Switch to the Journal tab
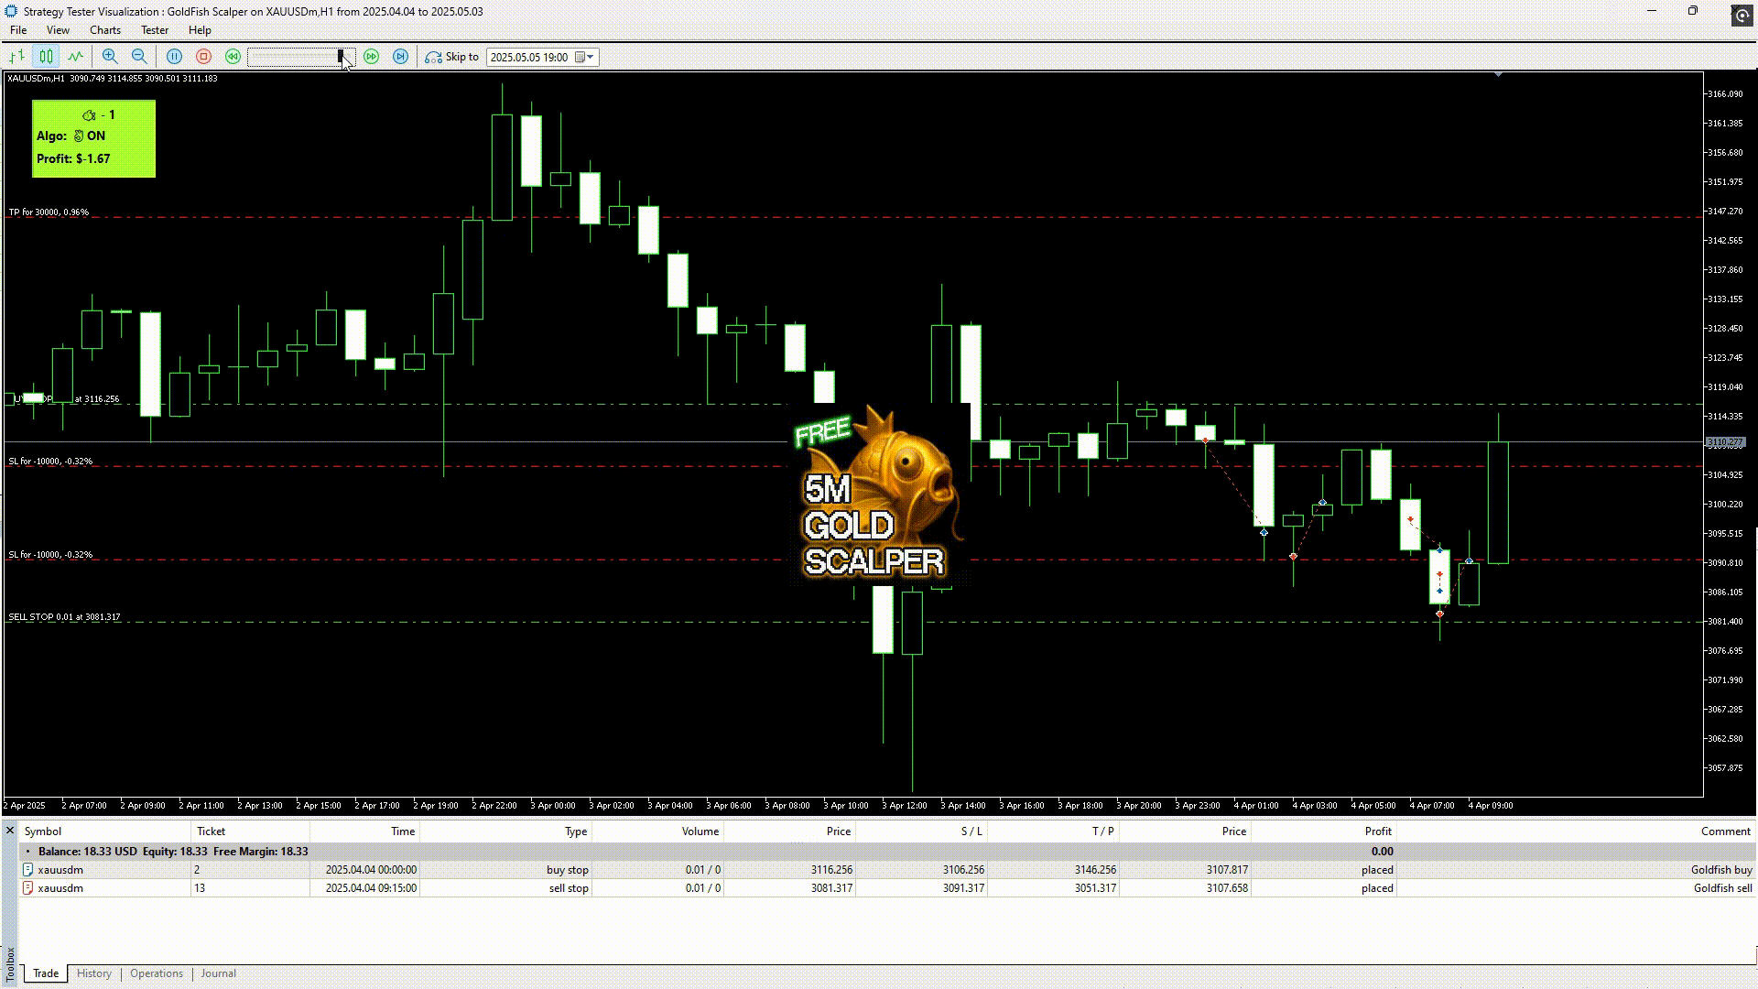Viewport: 1758px width, 989px height. [219, 973]
